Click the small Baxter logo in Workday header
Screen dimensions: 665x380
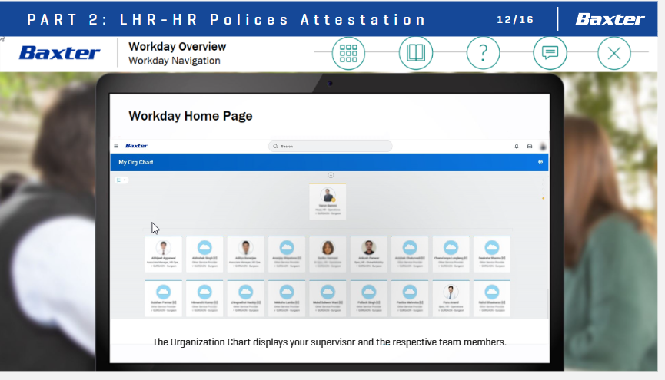point(136,146)
